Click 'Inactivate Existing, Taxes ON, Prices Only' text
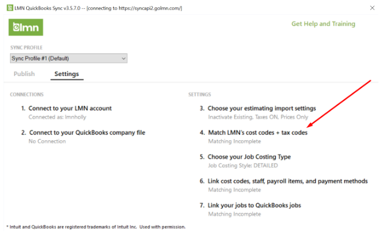This screenshot has width=379, height=239. 258,117
